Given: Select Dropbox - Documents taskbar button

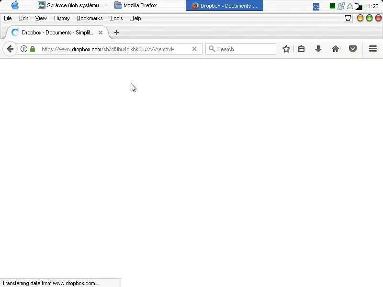Looking at the screenshot, I should pyautogui.click(x=224, y=6).
